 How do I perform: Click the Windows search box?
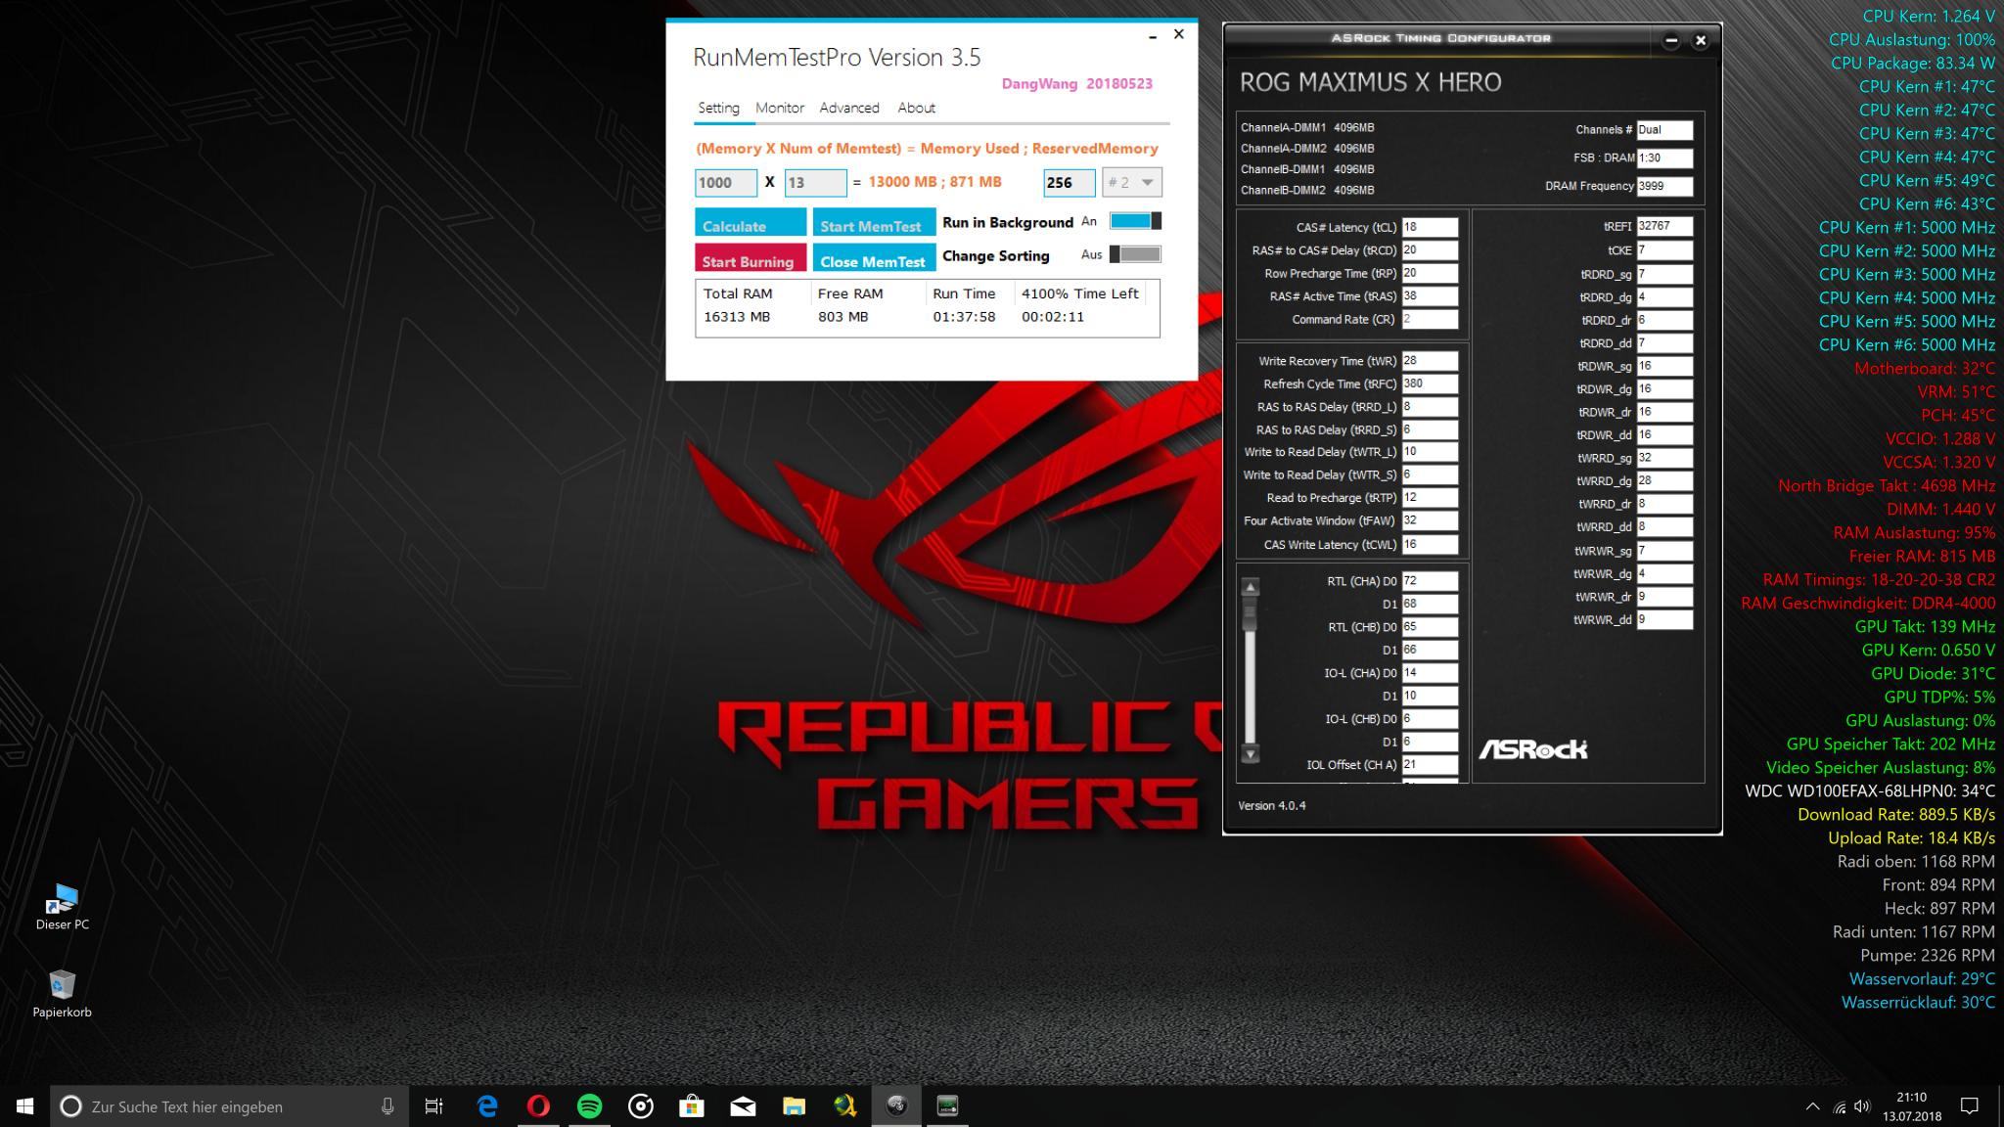pyautogui.click(x=230, y=1106)
